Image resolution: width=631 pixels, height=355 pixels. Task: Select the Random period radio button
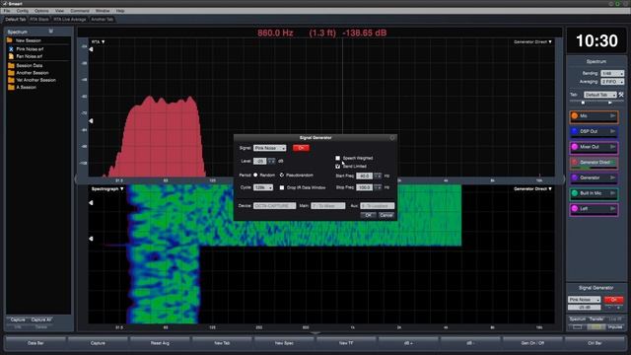pos(255,176)
